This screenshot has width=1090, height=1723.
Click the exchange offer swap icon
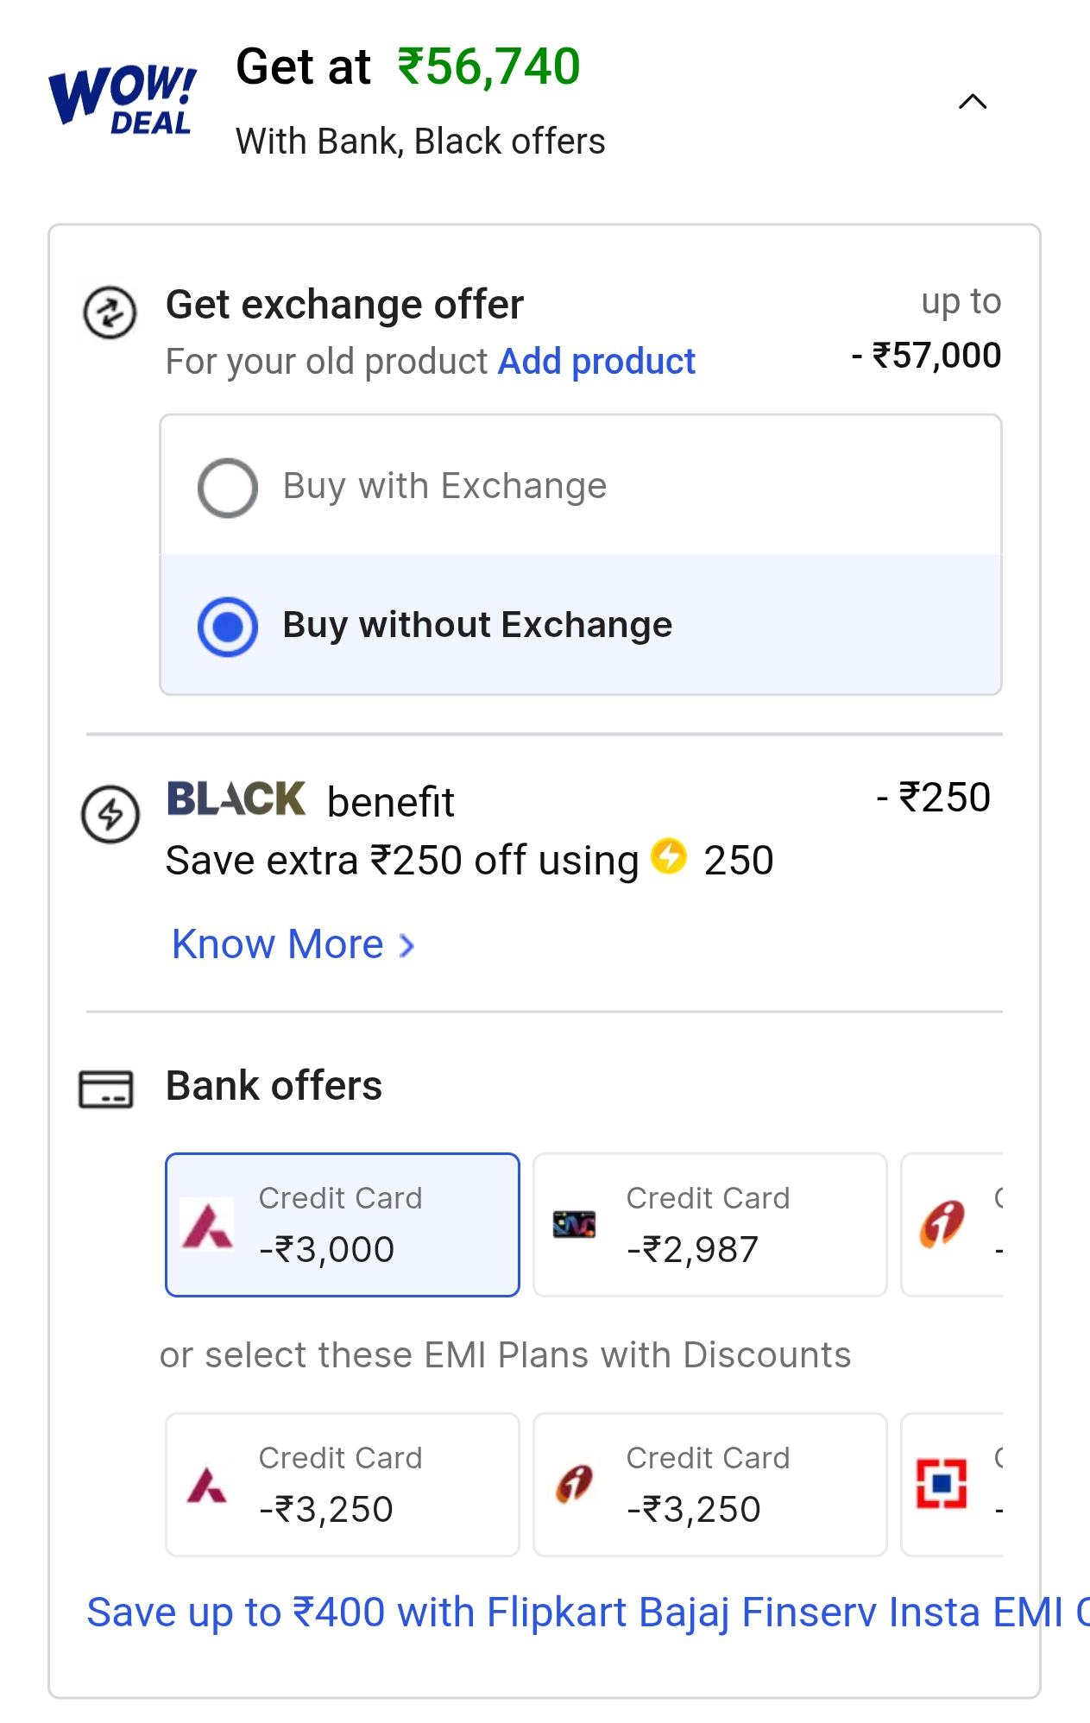pyautogui.click(x=110, y=312)
